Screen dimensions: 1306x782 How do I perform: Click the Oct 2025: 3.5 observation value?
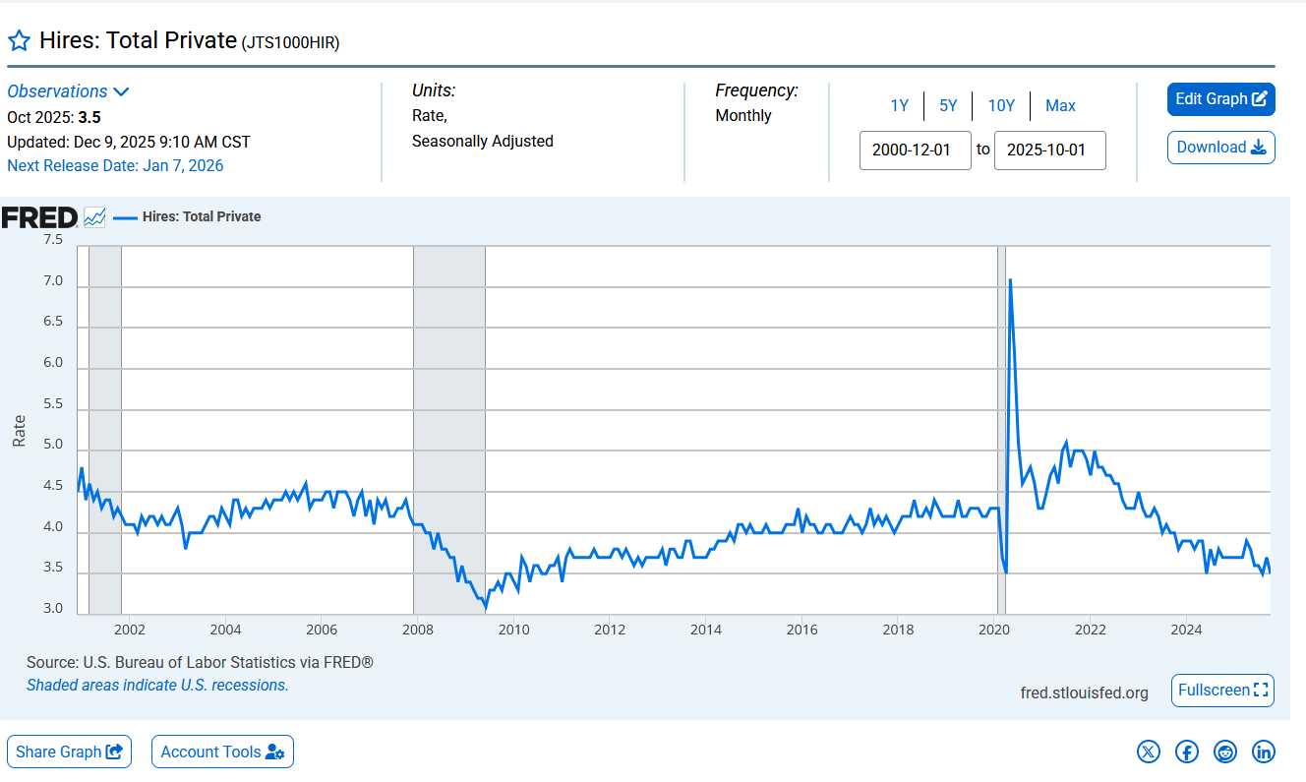[54, 117]
